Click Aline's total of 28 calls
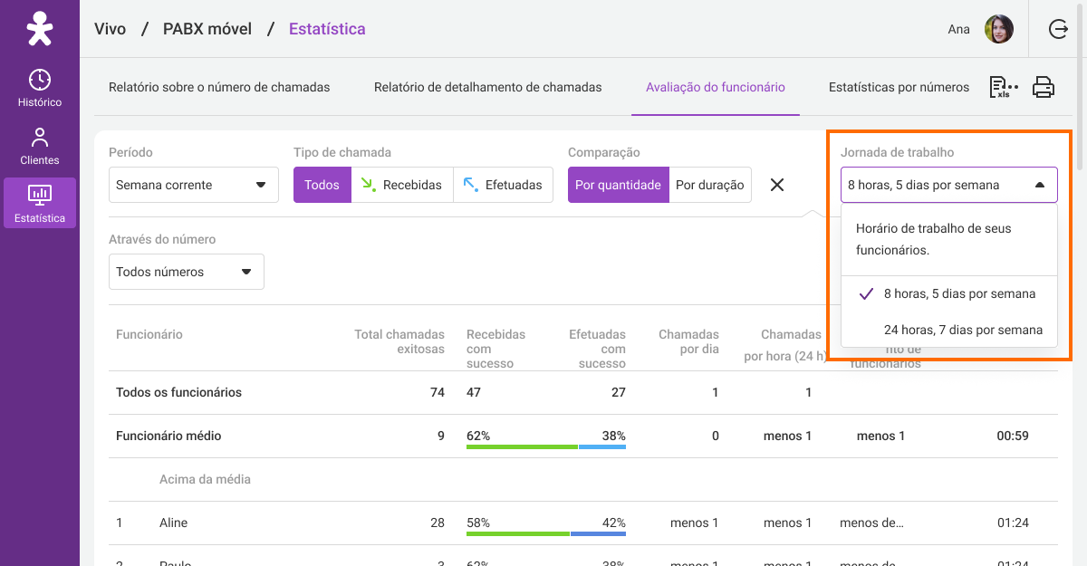 (x=438, y=523)
